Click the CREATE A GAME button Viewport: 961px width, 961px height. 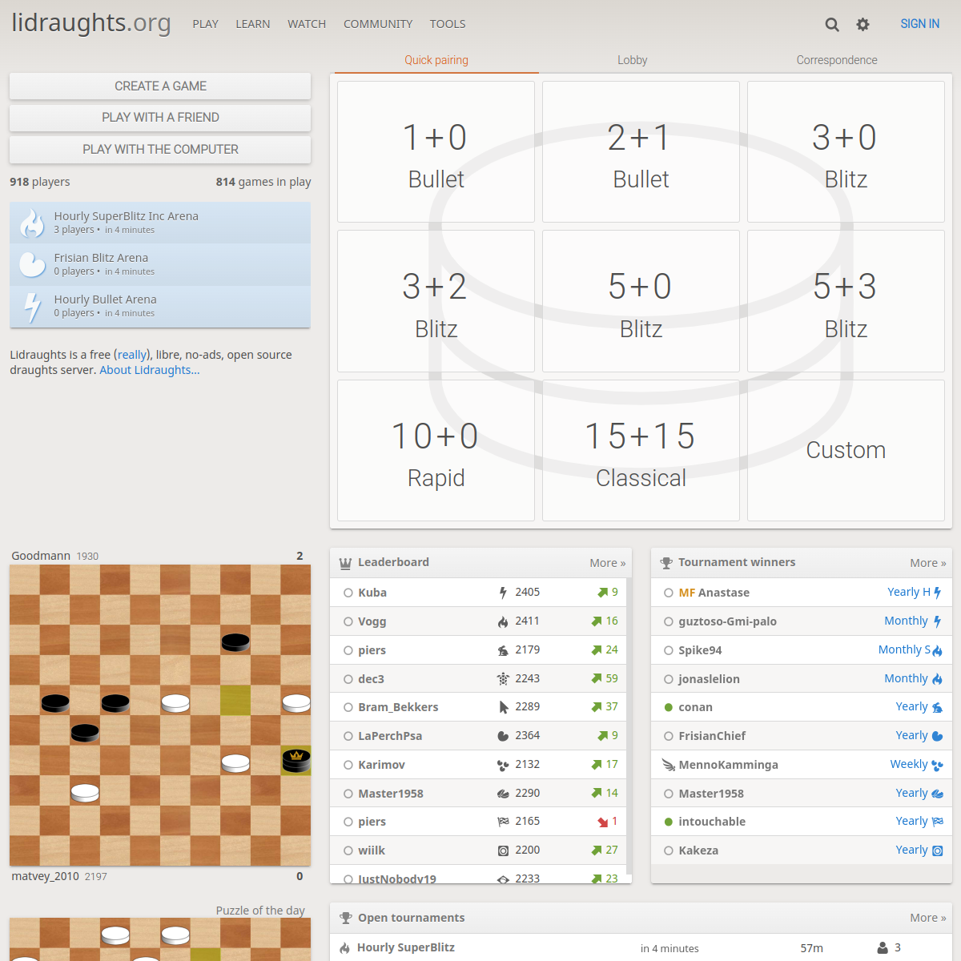coord(160,86)
